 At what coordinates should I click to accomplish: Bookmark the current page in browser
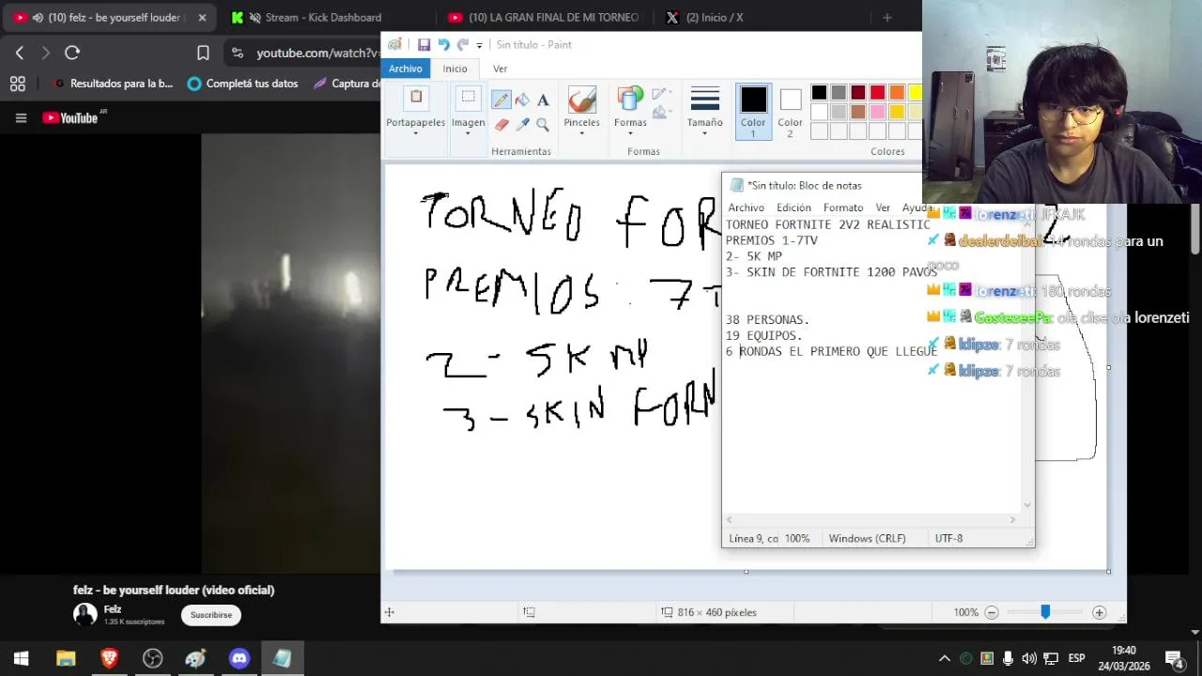click(203, 53)
